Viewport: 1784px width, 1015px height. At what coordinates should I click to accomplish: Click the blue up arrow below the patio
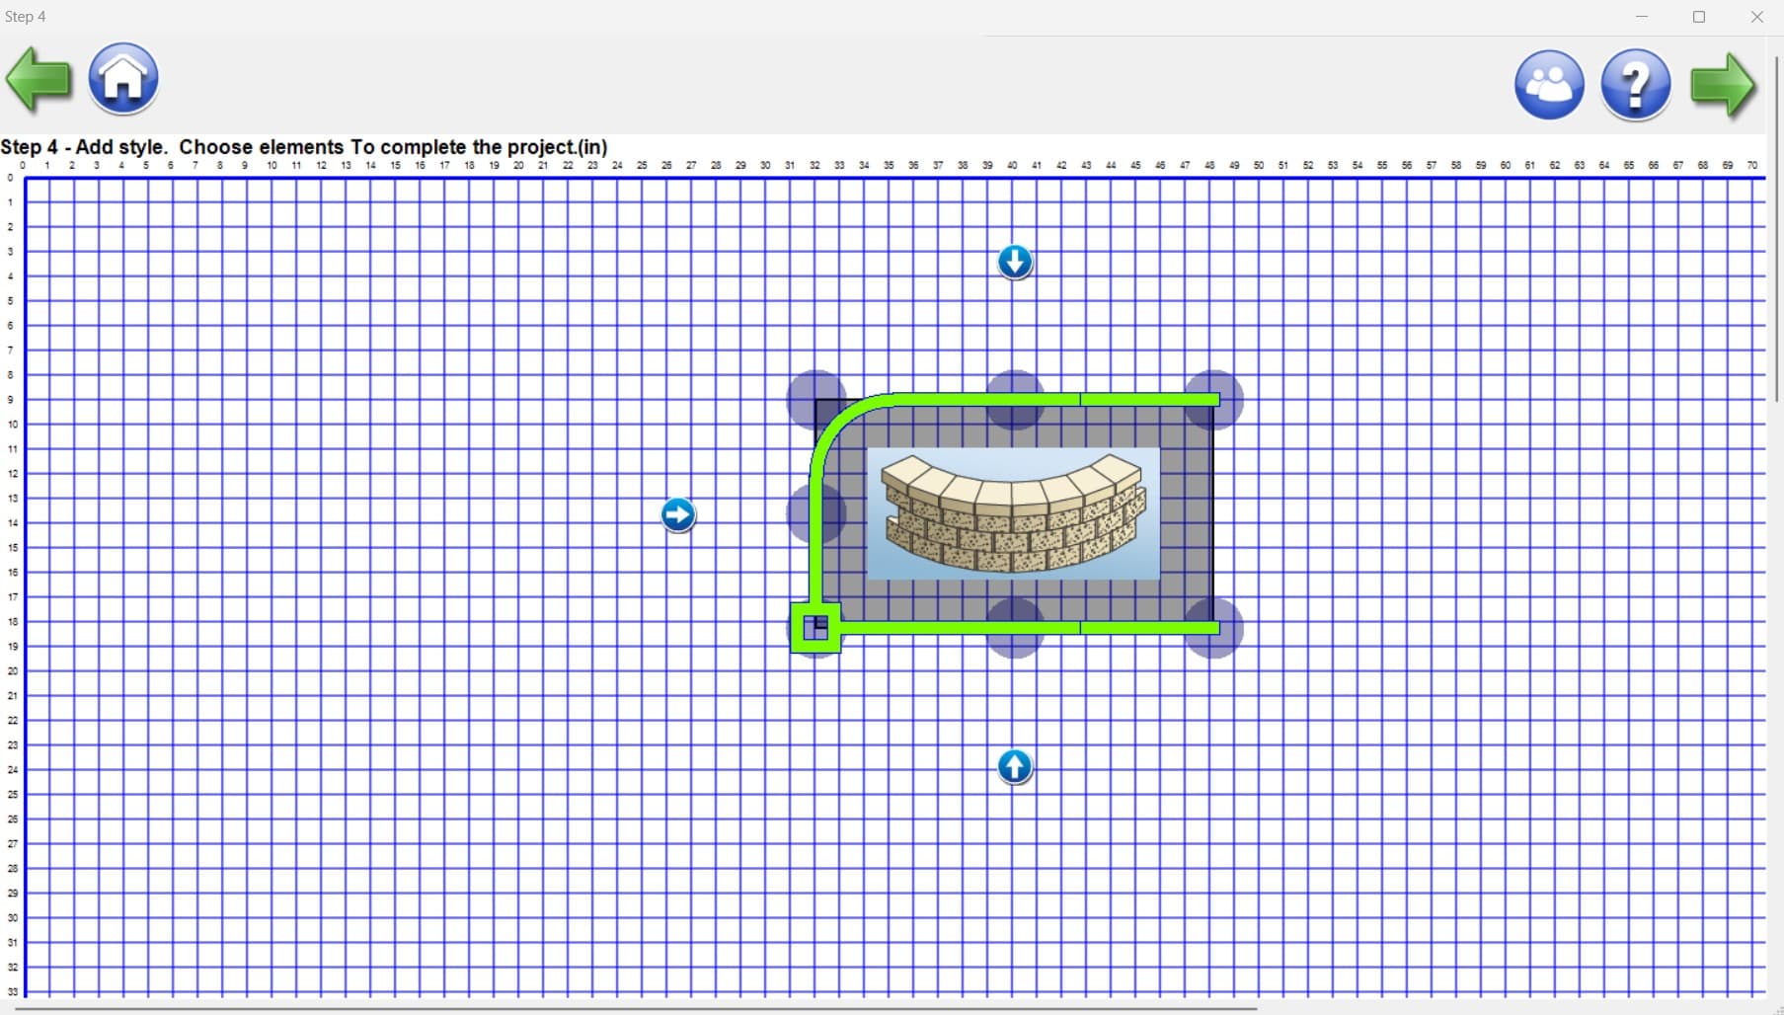click(x=1014, y=766)
